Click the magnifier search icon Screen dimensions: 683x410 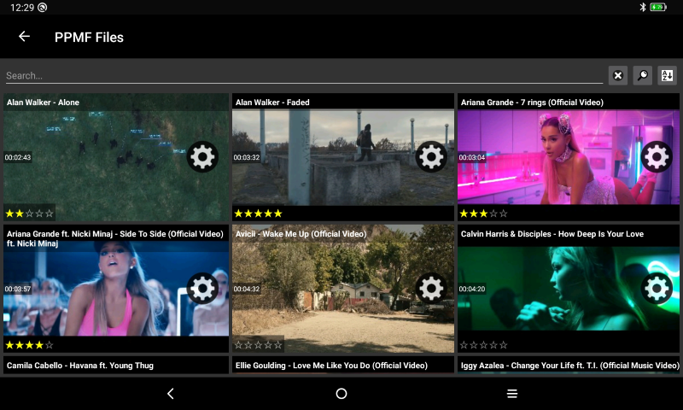click(x=643, y=75)
